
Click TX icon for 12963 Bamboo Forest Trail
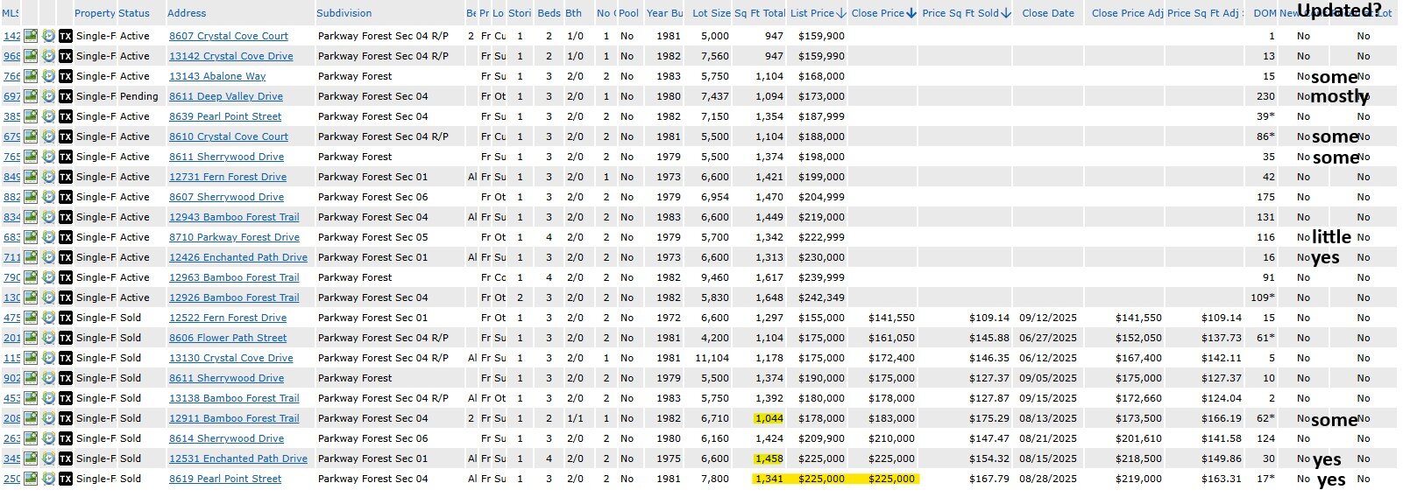pos(66,277)
